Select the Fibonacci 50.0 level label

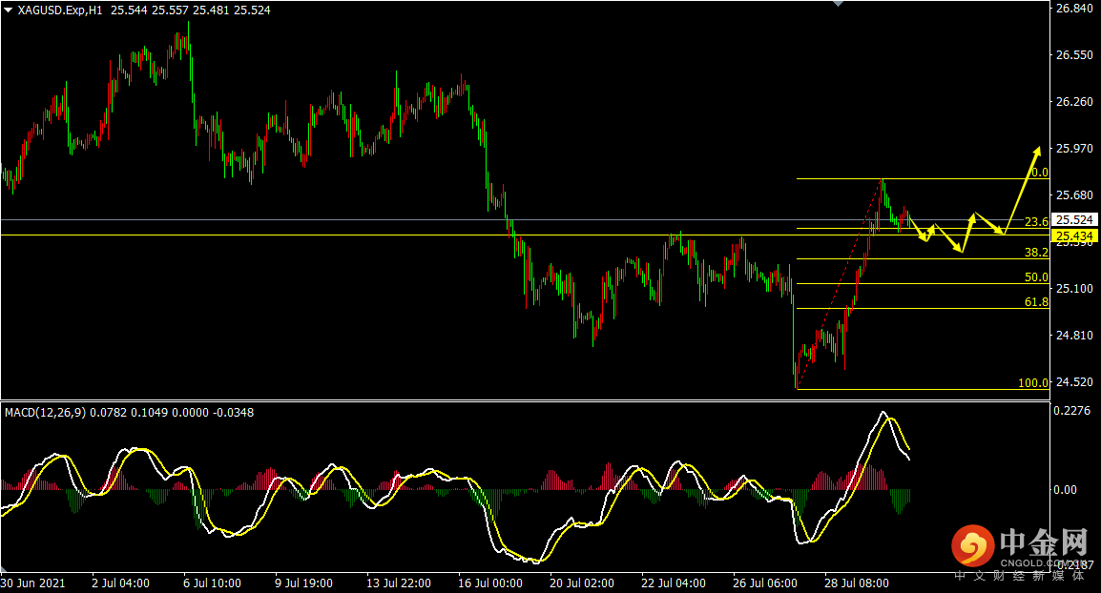(x=1036, y=277)
